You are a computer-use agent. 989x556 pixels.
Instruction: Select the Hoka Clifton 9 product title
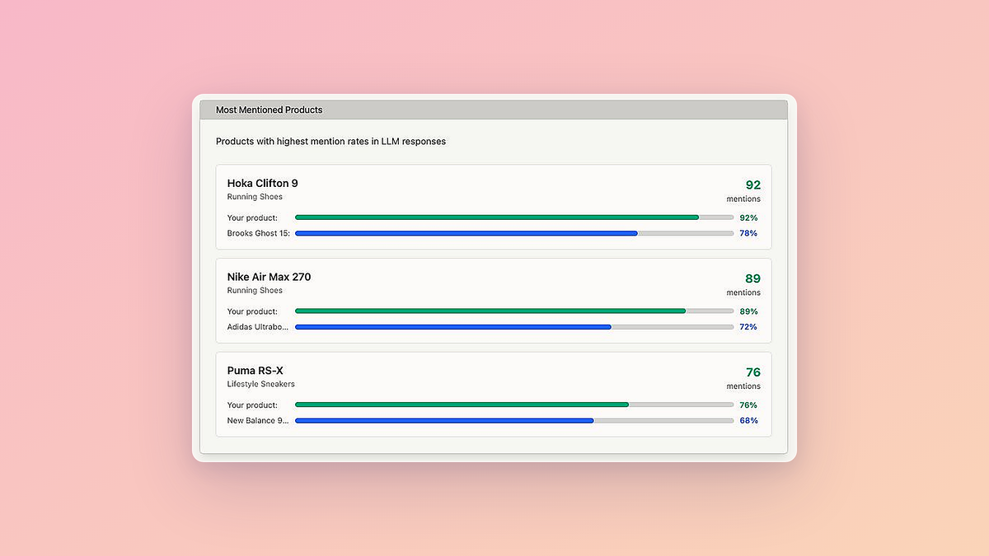click(263, 183)
